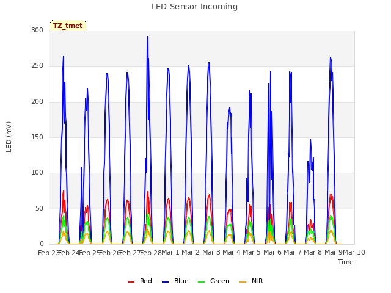Click the Mar 8 x-axis date label
Image resolution: width=391 pixels, height=293 pixels.
pos(313,252)
